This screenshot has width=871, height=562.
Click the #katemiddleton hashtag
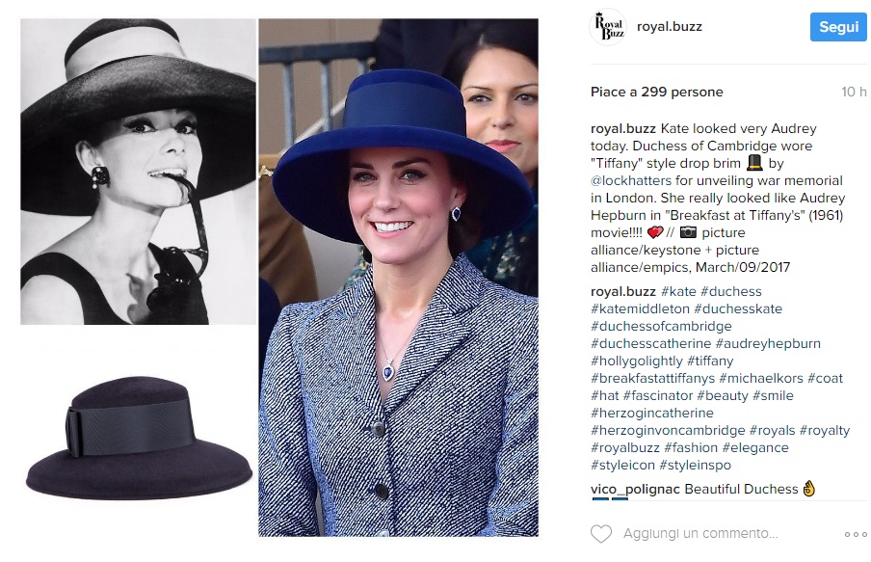point(640,308)
